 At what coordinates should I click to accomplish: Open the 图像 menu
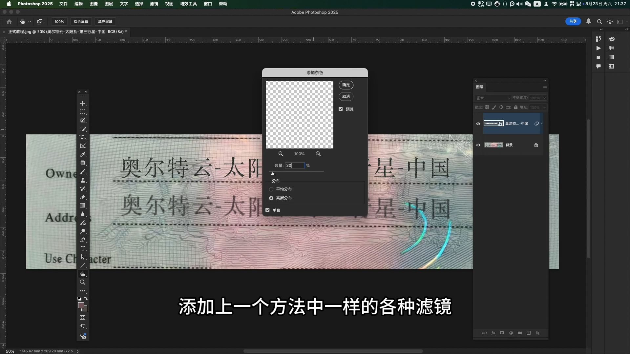(x=94, y=4)
